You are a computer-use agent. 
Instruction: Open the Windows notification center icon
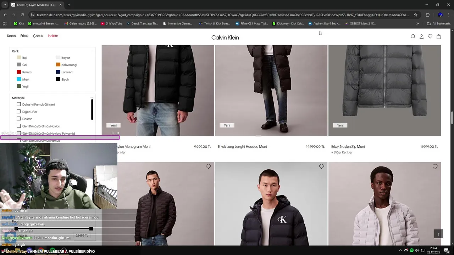[447, 250]
